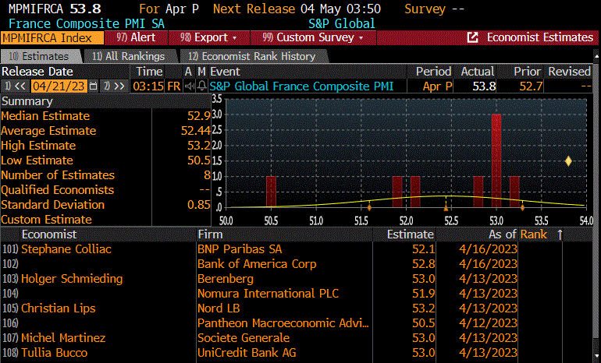The width and height of the screenshot is (601, 363).
Task: Click Average Estimate value 52.44
Action: [195, 131]
